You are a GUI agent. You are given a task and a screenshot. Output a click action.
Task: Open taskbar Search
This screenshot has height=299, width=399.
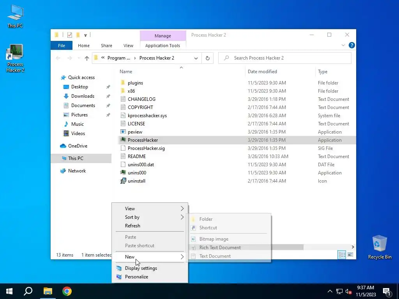tap(28, 291)
